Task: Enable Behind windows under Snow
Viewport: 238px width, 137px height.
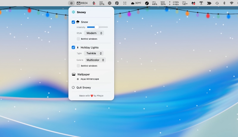Action: 78,39
